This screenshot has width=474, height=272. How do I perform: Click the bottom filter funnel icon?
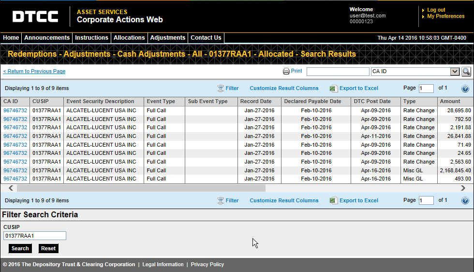pos(221,200)
